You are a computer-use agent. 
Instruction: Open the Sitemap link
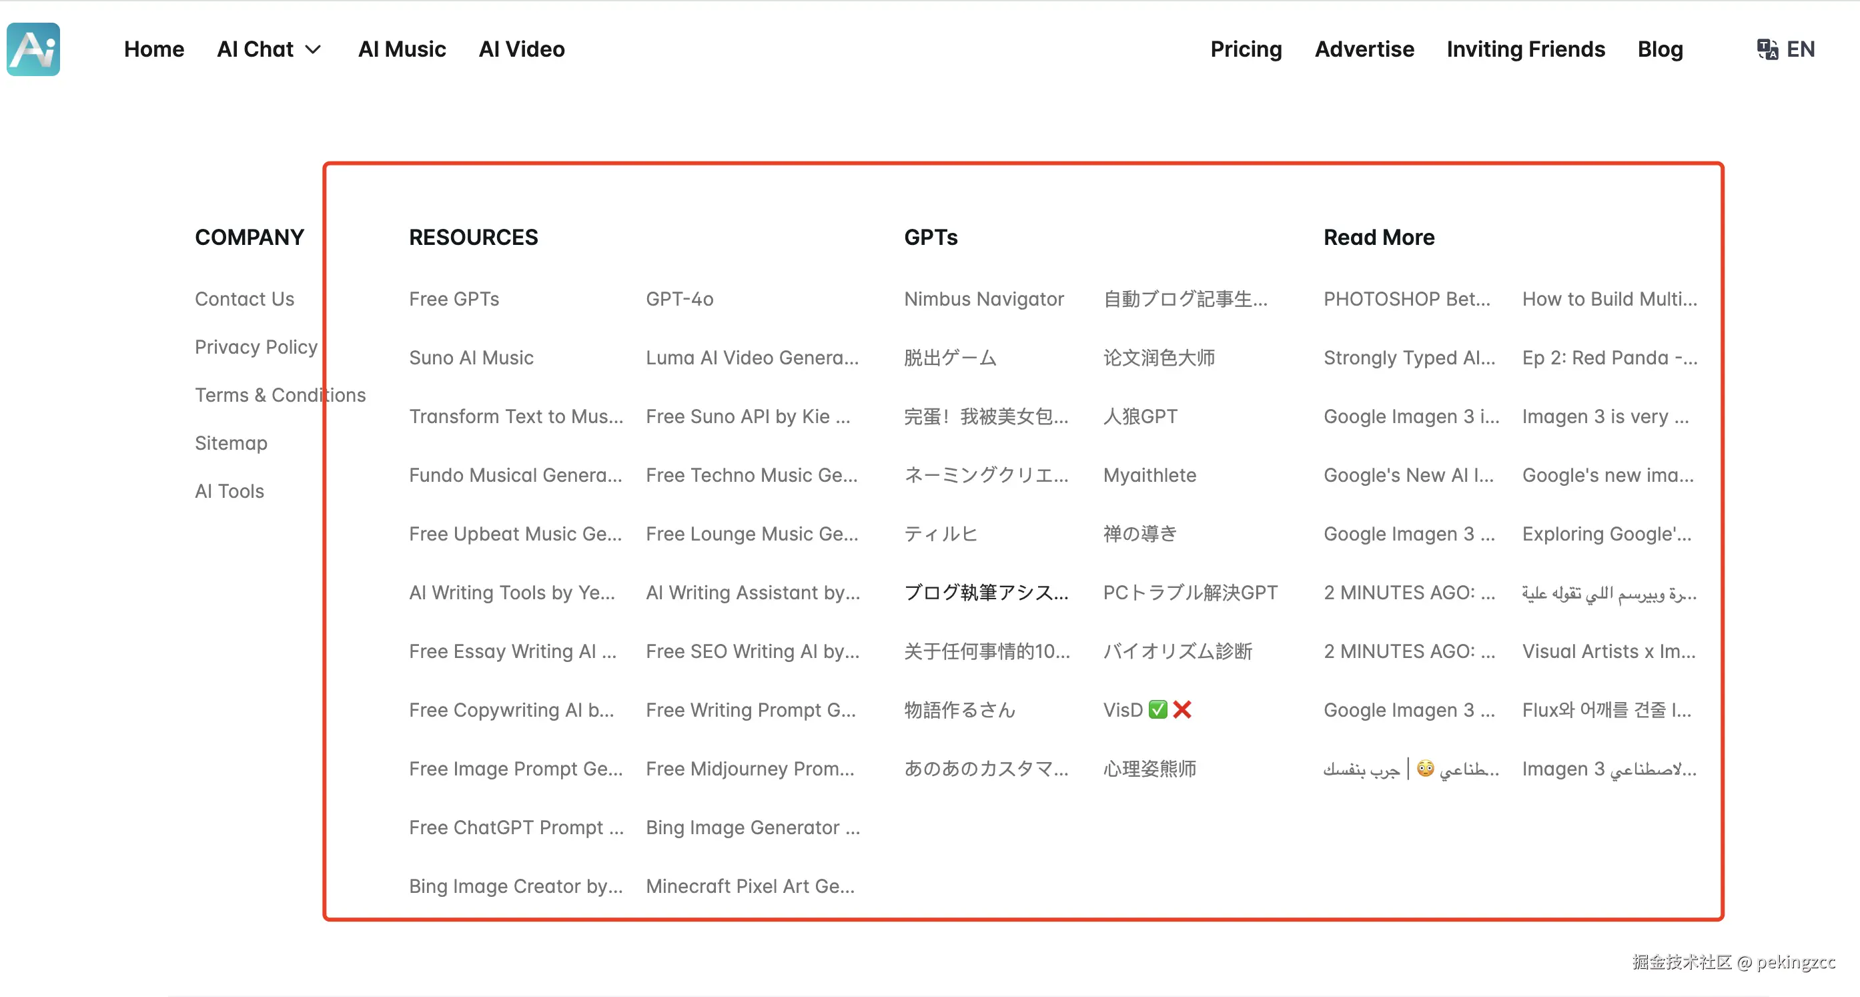pos(230,443)
